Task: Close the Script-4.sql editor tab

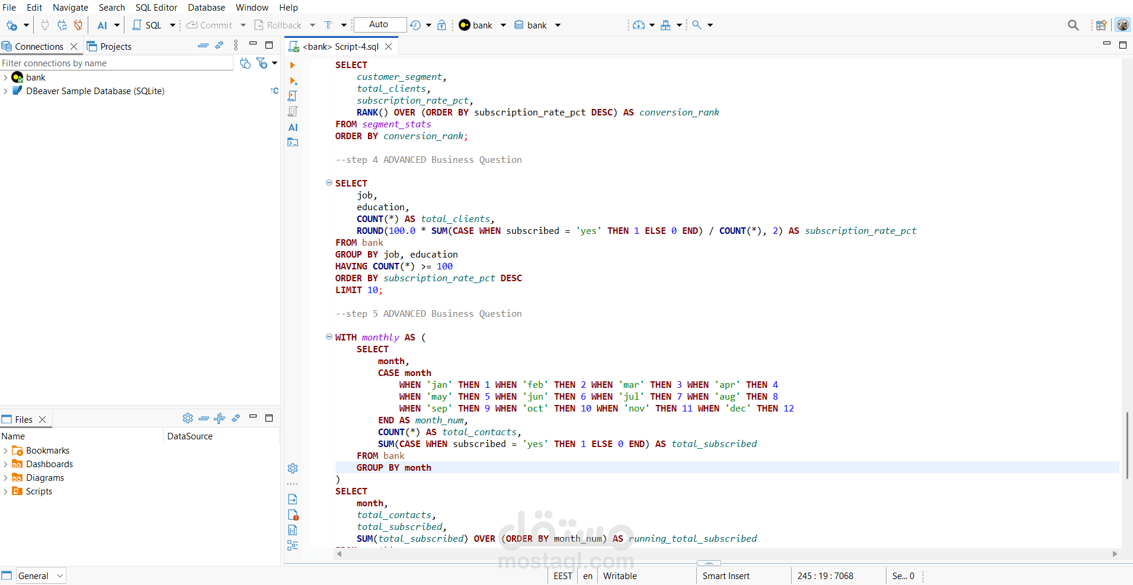Action: pos(389,46)
